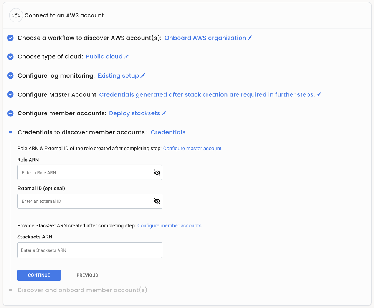Click the 'Role ARN' field label

click(28, 160)
